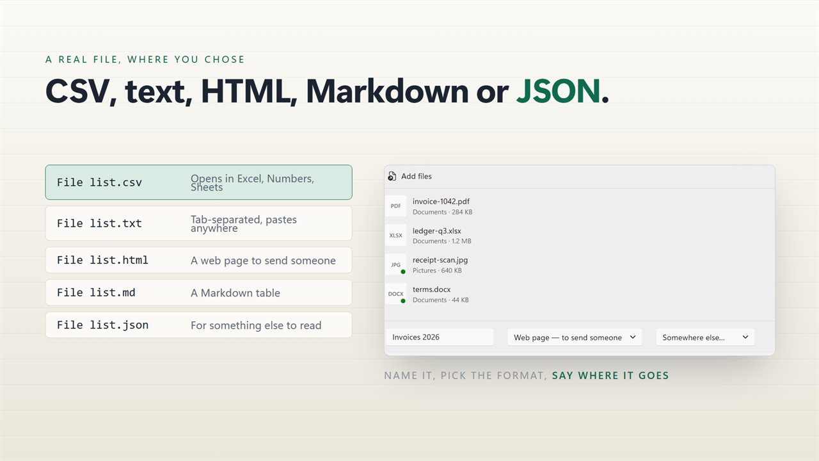Choose the File list.json format card
819x461 pixels.
[x=198, y=325]
